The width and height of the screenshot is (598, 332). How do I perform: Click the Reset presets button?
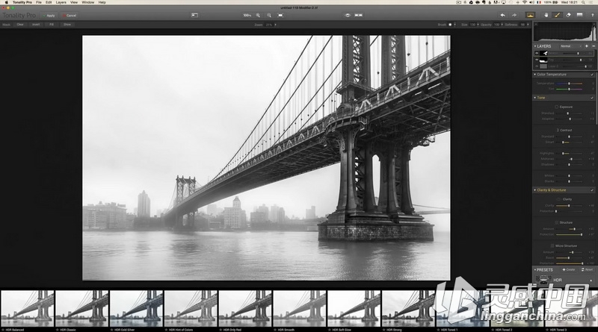(588, 269)
